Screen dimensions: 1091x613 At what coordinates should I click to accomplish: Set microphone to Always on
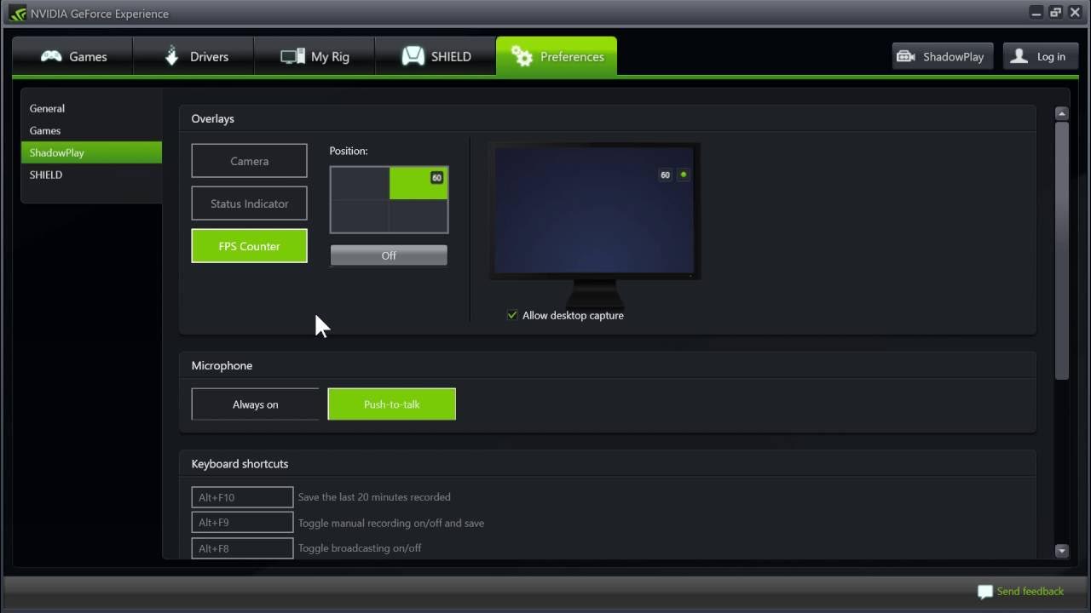[x=255, y=404]
